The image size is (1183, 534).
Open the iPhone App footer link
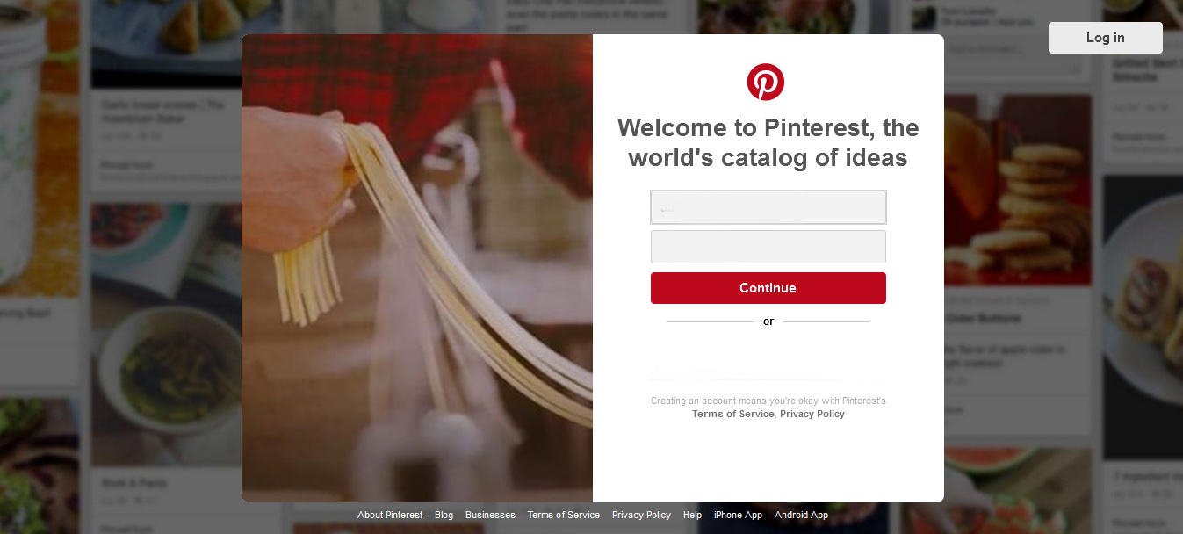tap(738, 515)
